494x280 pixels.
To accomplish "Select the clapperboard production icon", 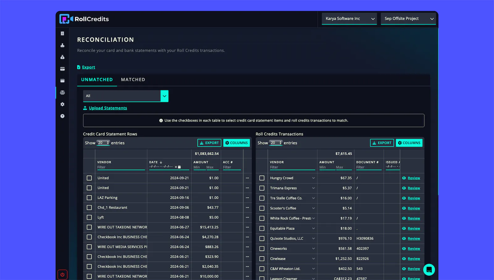I will click(x=62, y=81).
